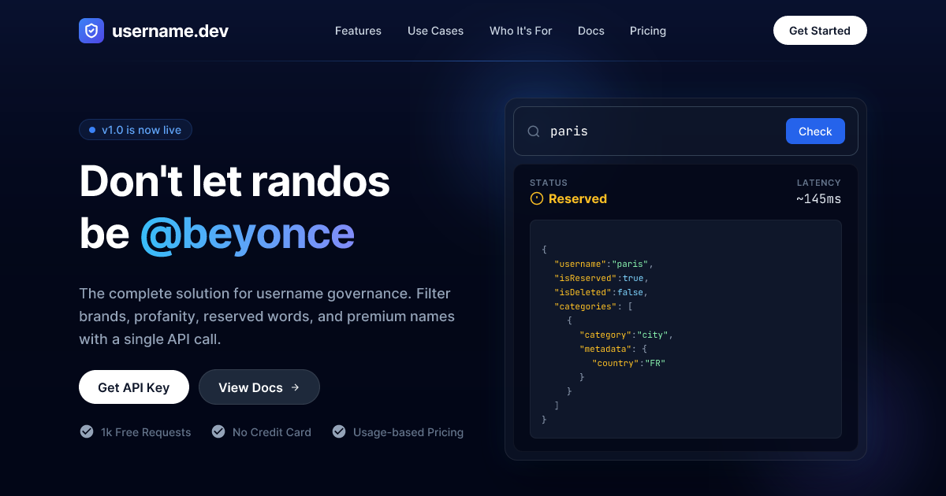This screenshot has width=946, height=496.
Task: Click the Don't let randos heading
Action: (x=235, y=181)
